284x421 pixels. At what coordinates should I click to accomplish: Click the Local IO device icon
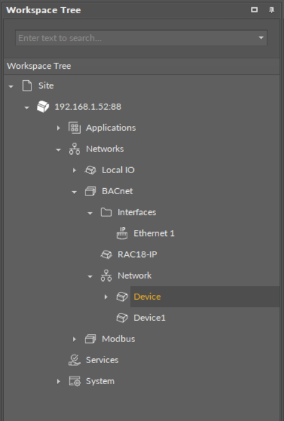90,170
